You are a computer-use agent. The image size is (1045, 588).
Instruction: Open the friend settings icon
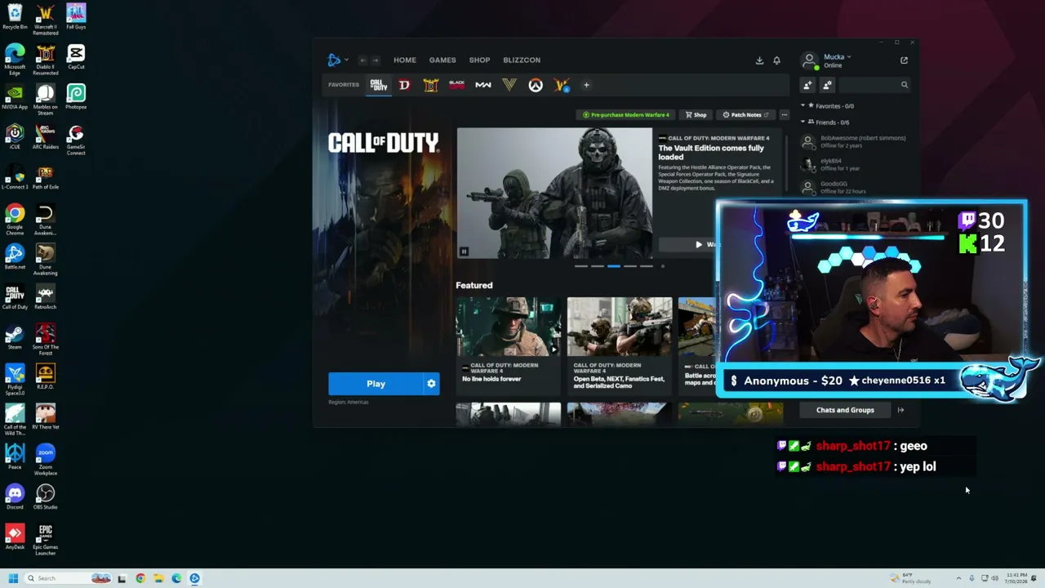(x=827, y=85)
